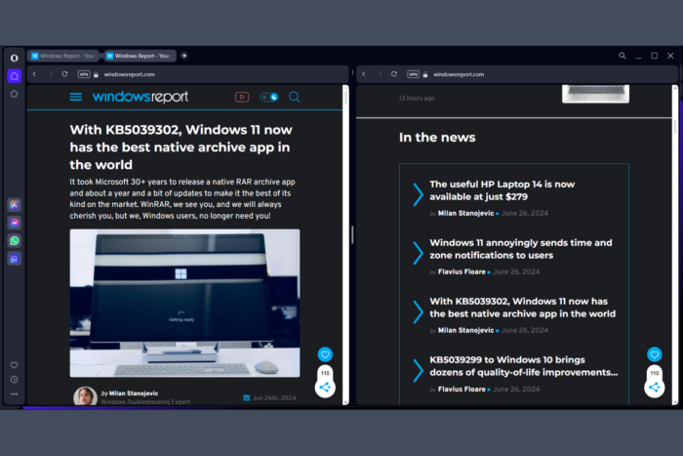
Task: Click the 'Jun 26th, 2024' article date
Action: click(274, 397)
